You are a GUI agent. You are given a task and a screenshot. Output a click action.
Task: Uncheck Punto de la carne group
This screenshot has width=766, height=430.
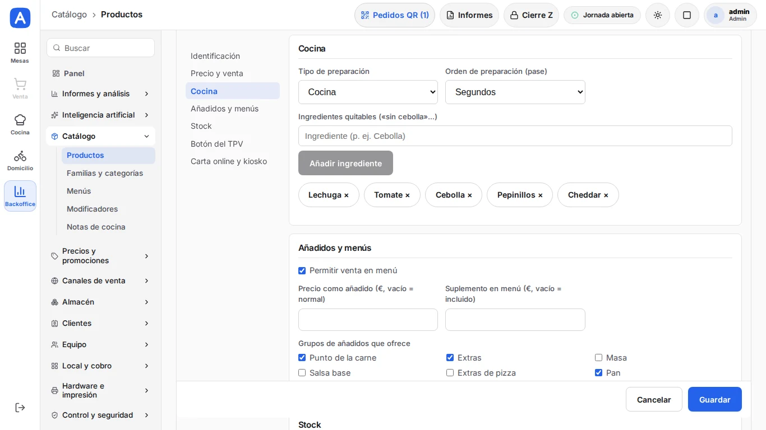[302, 358]
